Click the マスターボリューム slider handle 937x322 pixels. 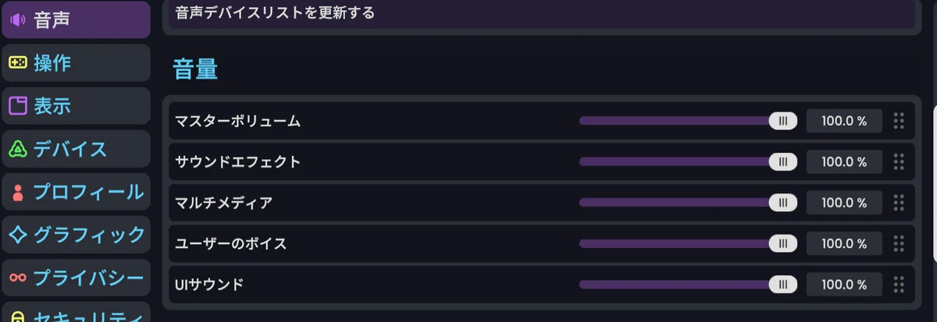(782, 121)
